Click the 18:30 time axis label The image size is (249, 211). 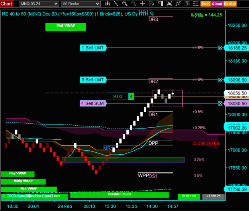click(13, 206)
